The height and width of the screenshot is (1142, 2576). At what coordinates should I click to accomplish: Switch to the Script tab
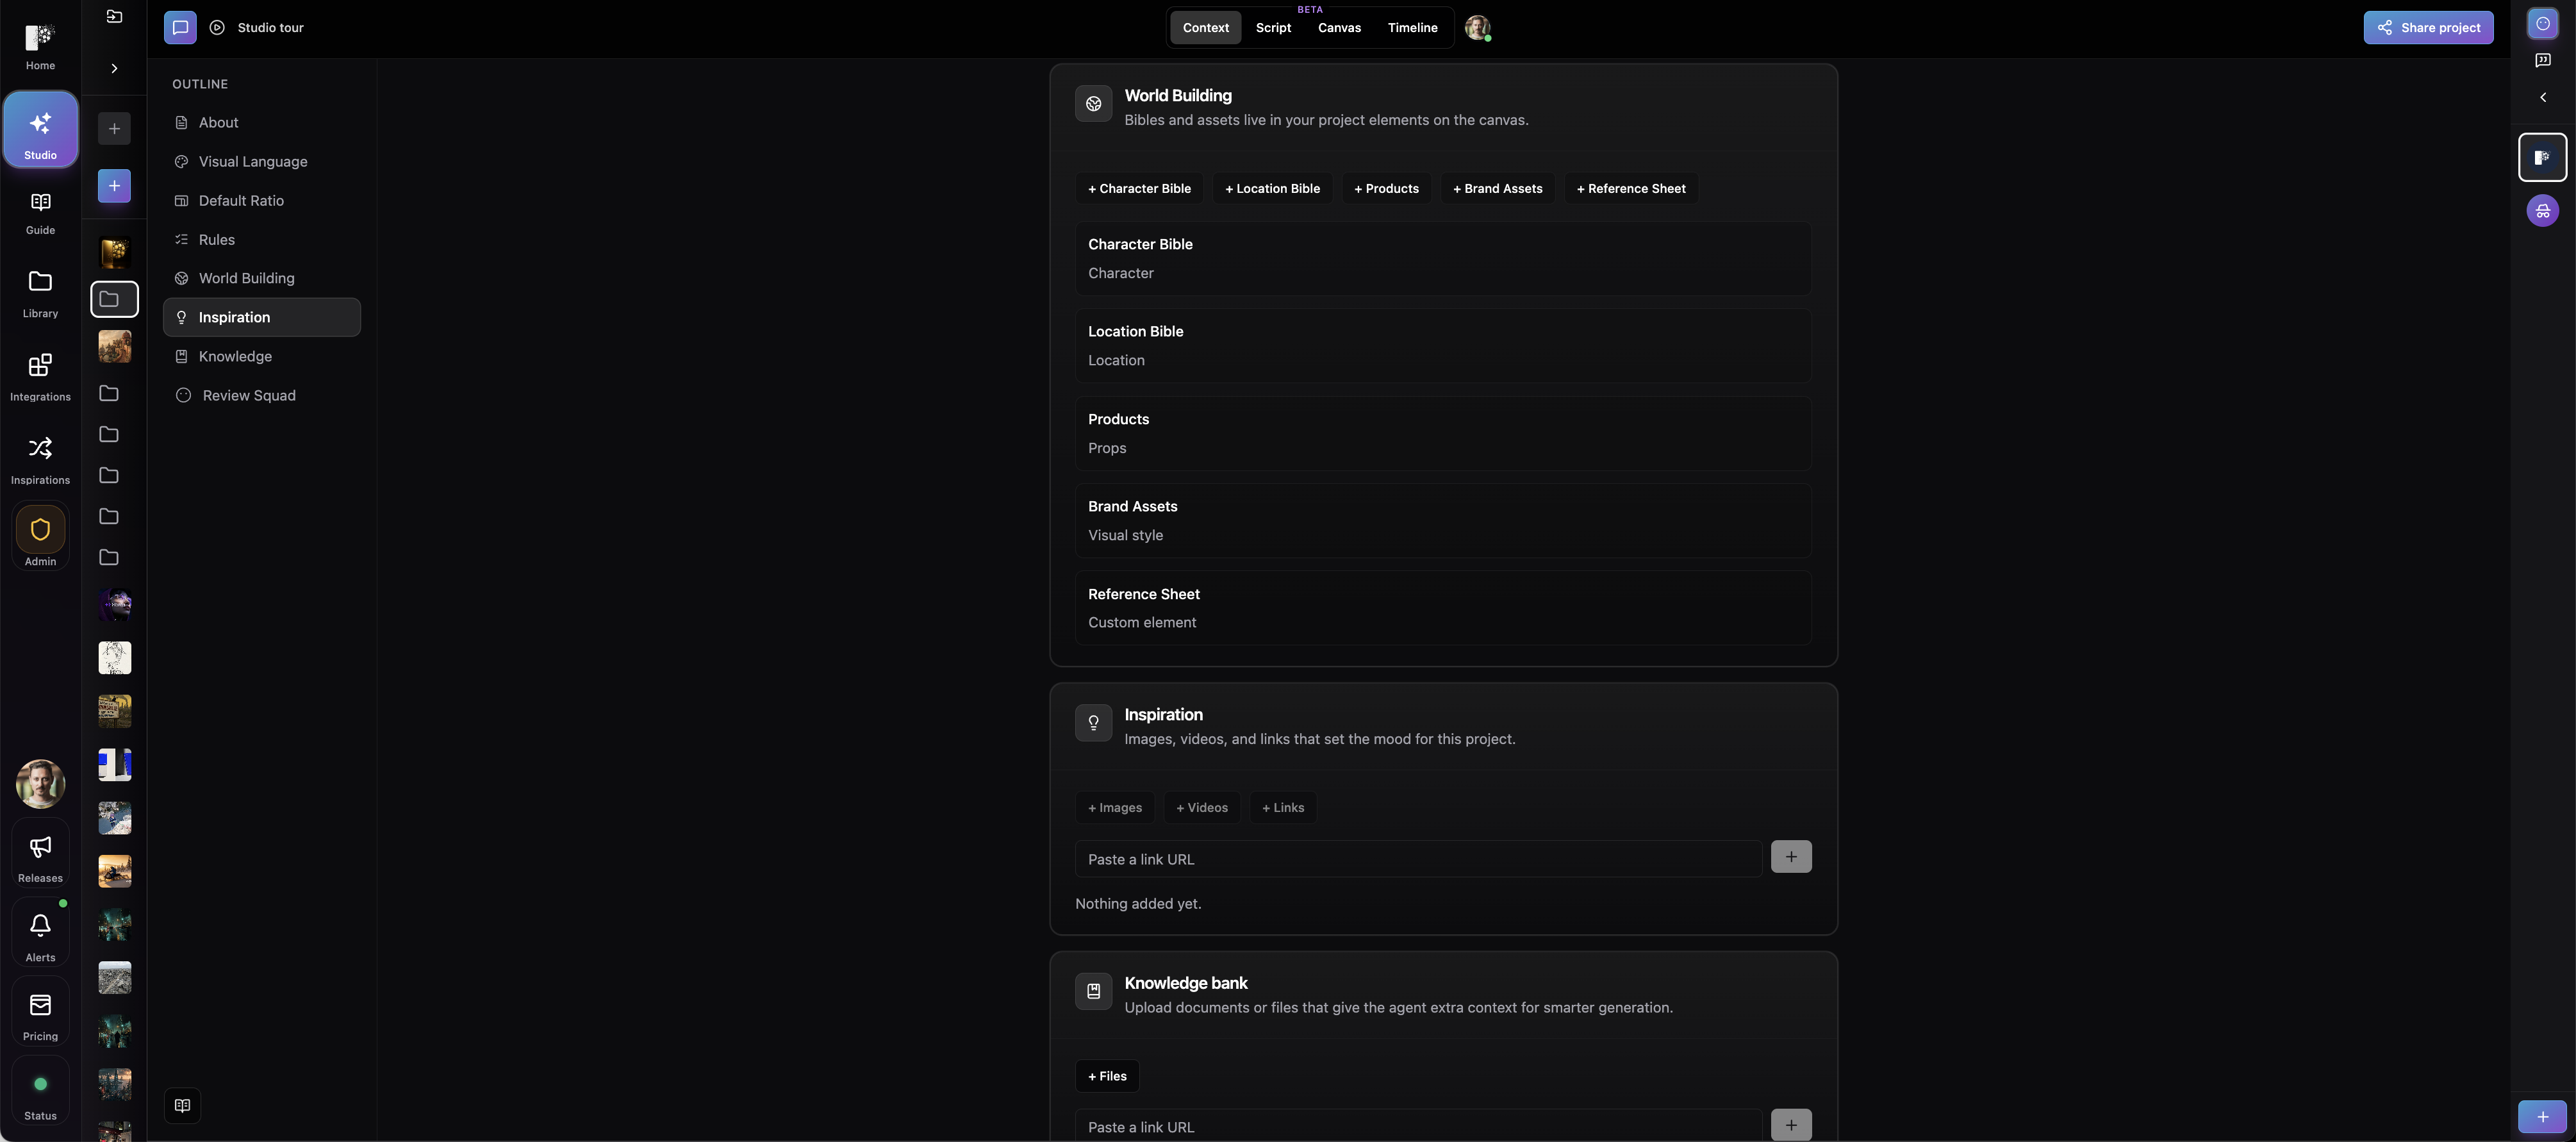click(x=1273, y=28)
